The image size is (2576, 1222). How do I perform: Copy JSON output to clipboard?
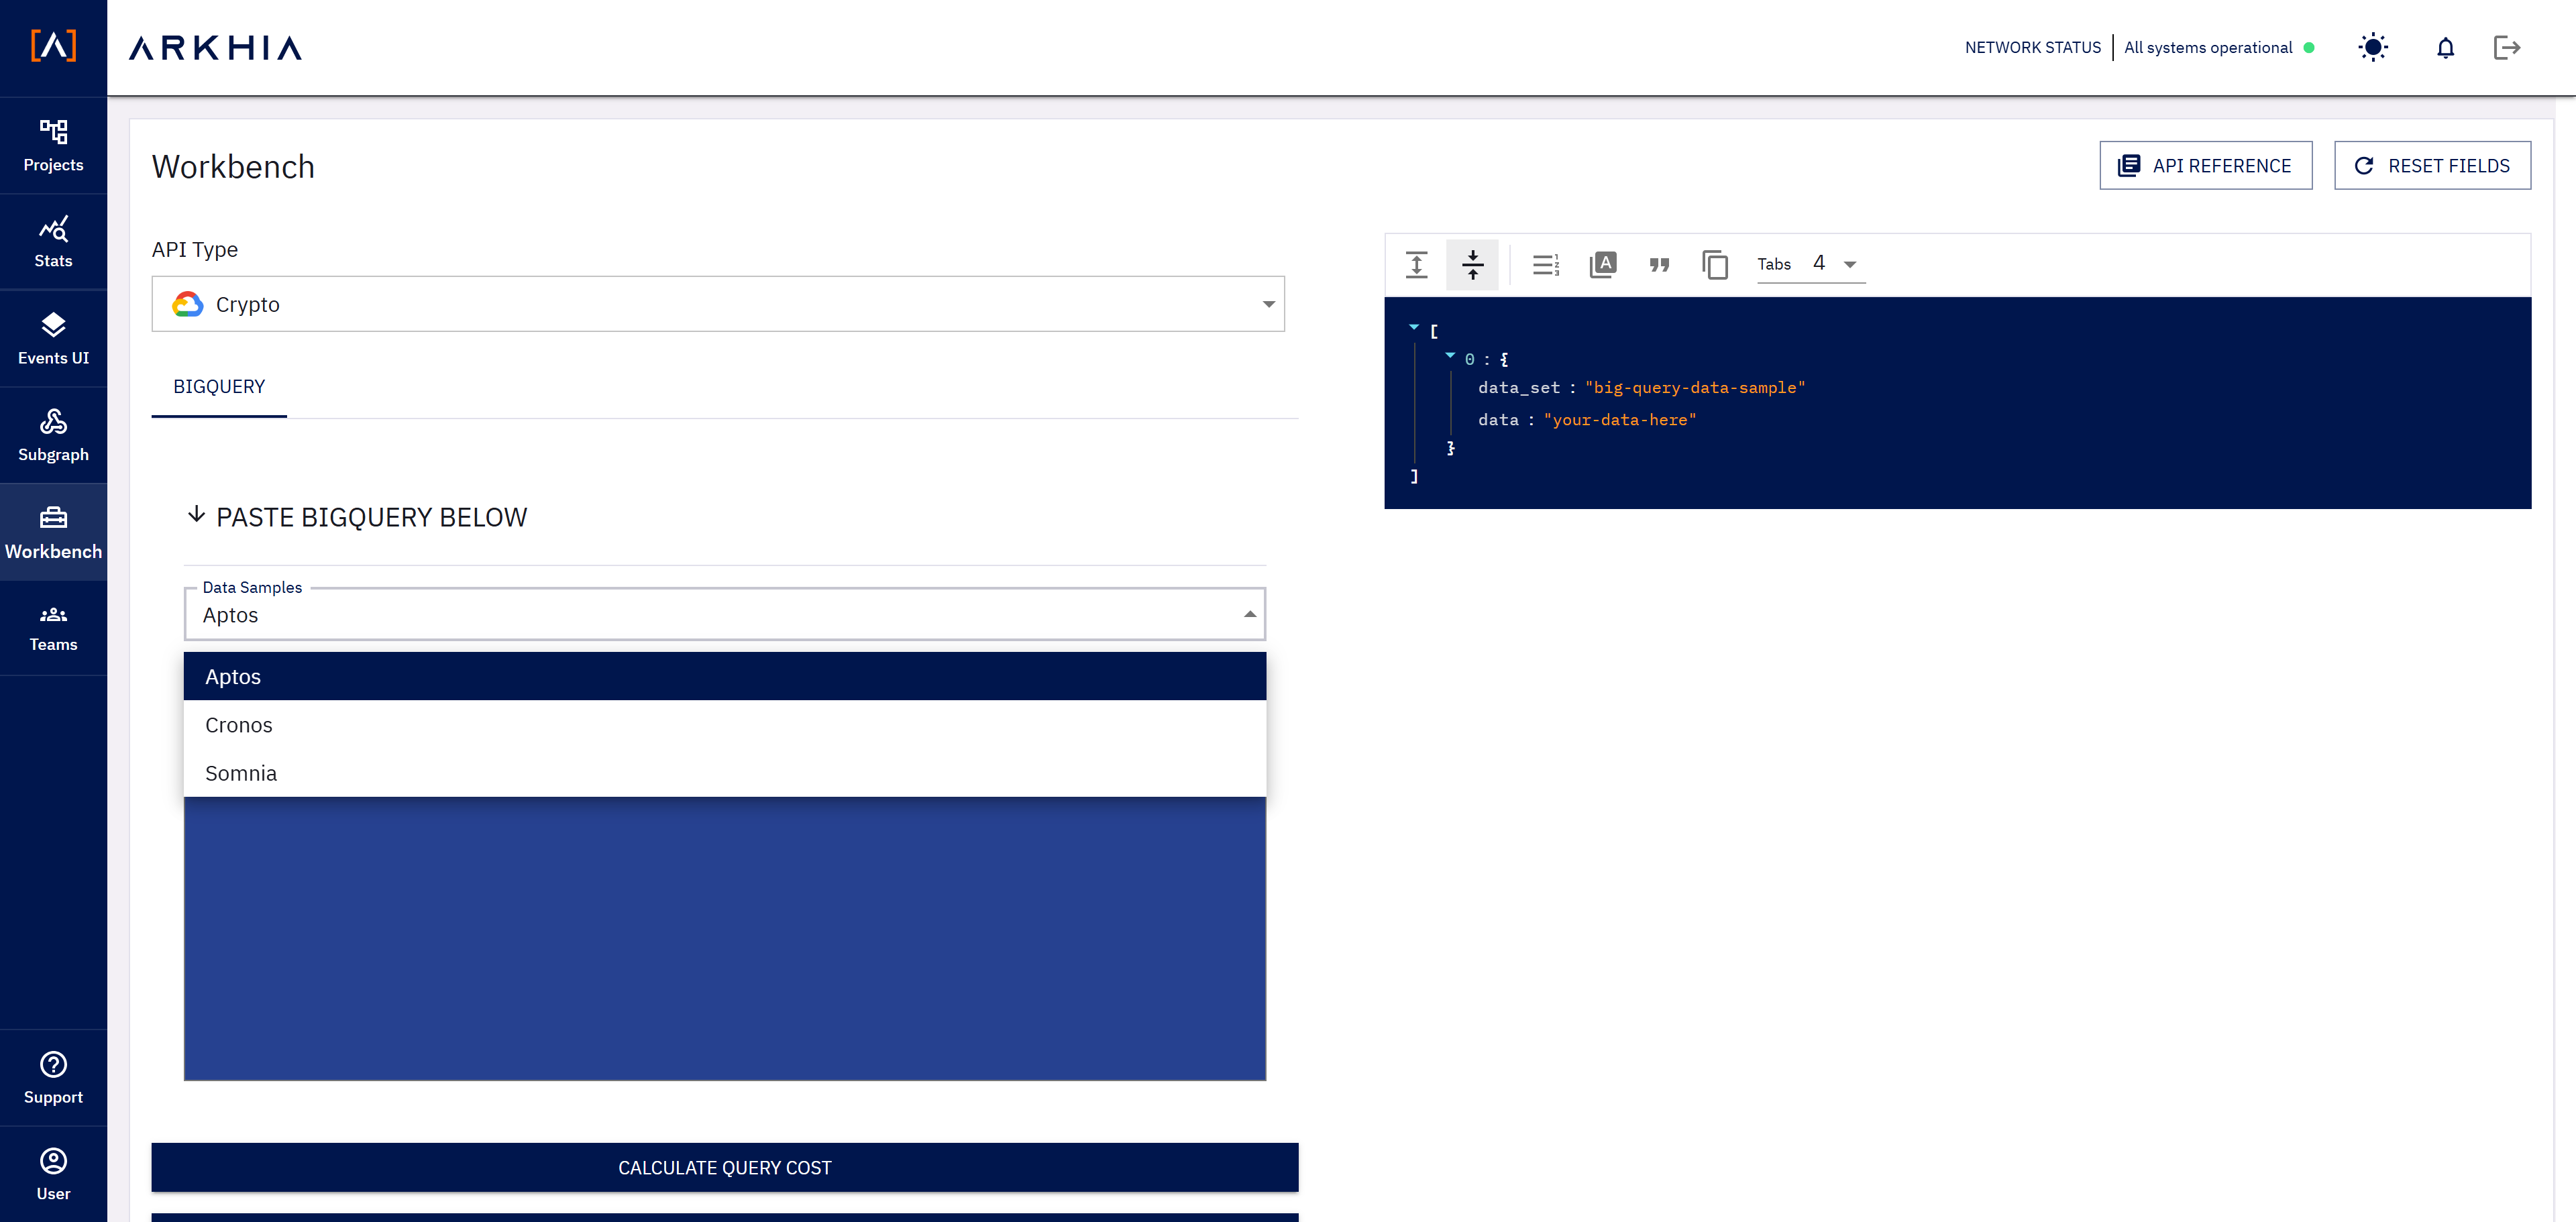[1715, 264]
